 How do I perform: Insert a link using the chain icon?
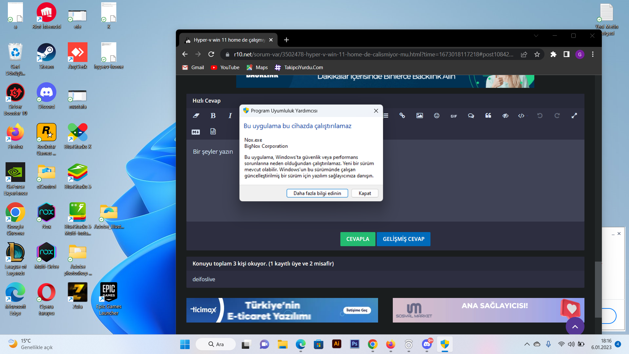coord(402,115)
